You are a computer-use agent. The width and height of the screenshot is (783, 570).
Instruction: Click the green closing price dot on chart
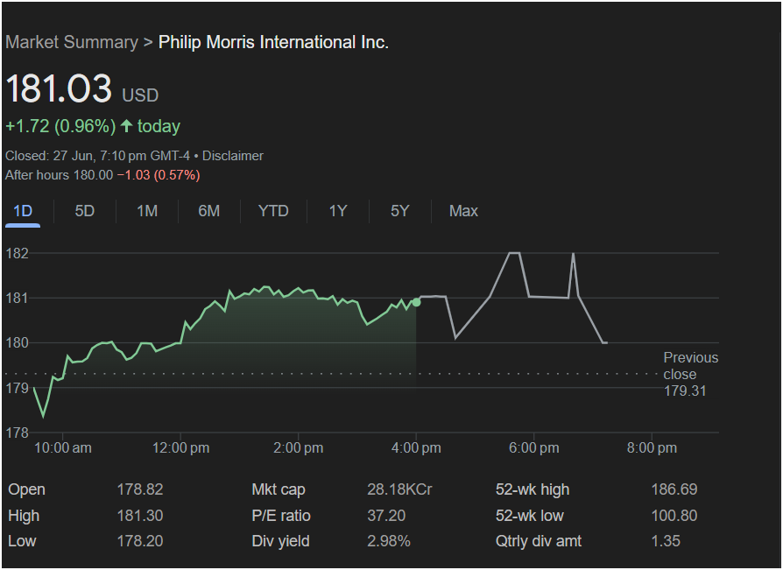pos(416,302)
